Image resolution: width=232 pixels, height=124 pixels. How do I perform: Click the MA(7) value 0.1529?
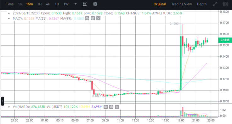pos(29,18)
